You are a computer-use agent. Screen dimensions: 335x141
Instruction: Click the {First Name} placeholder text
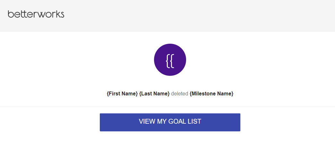click(x=122, y=94)
